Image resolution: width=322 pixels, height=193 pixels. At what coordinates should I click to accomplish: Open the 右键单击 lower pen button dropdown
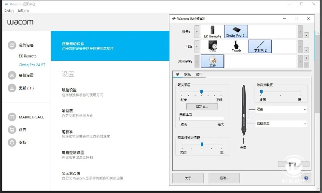click(x=281, y=124)
